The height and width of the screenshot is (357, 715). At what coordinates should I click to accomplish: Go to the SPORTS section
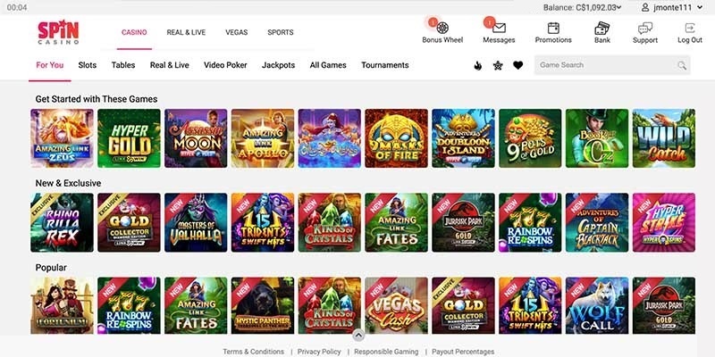pos(281,32)
